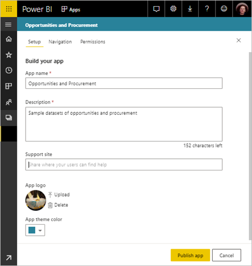Image resolution: width=252 pixels, height=266 pixels.
Task: Close the app setup pane
Action: coord(238,40)
